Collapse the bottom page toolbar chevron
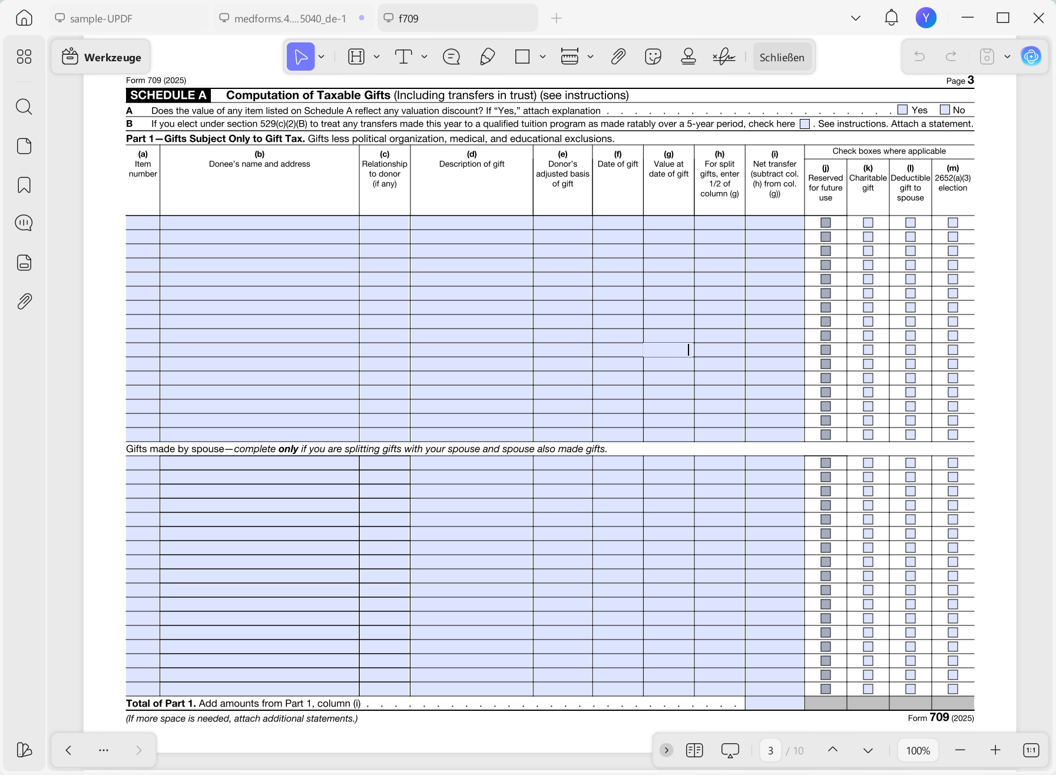The height and width of the screenshot is (775, 1056). click(667, 750)
